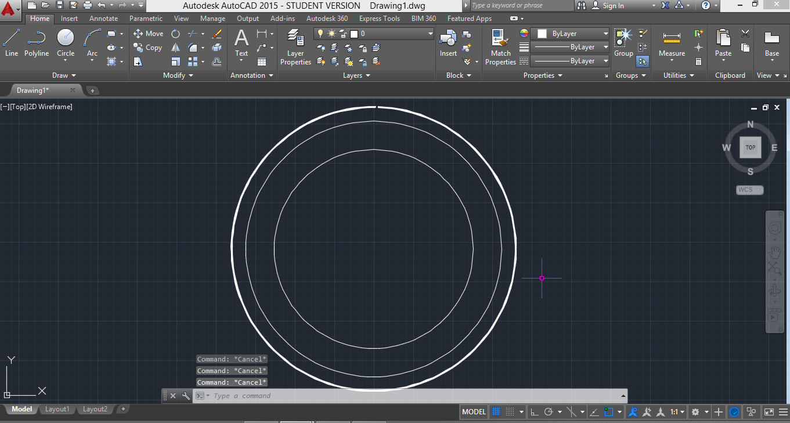Open the Layer Properties manager

pyautogui.click(x=295, y=46)
